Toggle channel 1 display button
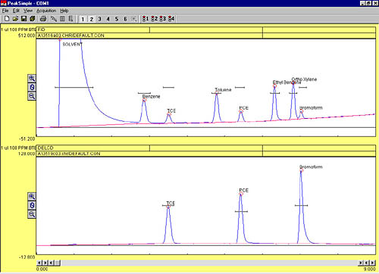This screenshot has height=274, width=379. (x=83, y=19)
